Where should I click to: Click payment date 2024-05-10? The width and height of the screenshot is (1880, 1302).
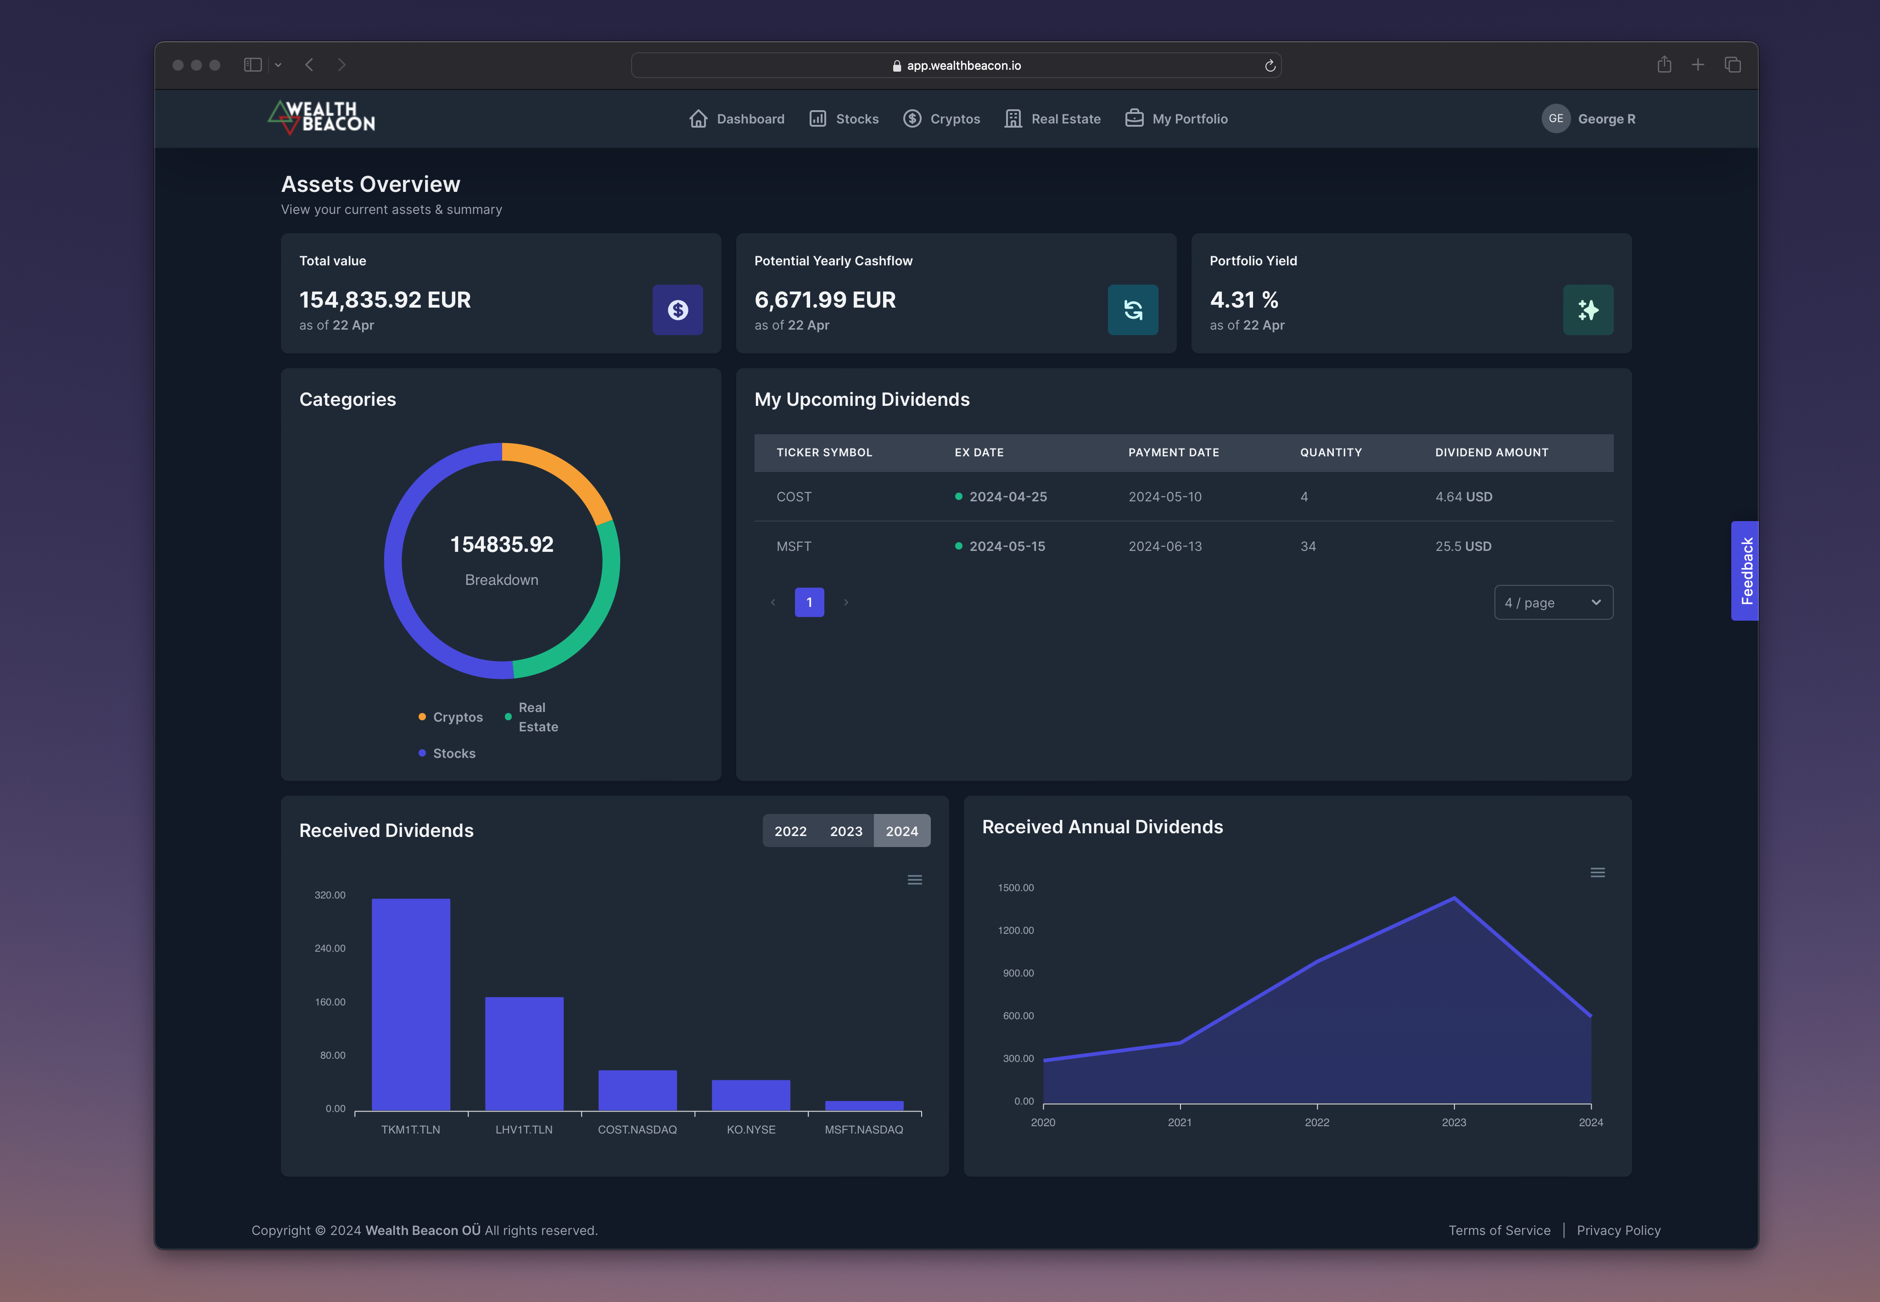(x=1165, y=497)
